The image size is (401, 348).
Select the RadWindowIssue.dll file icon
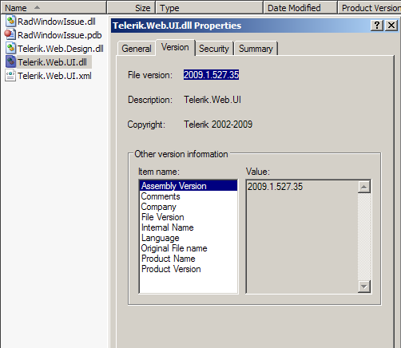(10, 22)
